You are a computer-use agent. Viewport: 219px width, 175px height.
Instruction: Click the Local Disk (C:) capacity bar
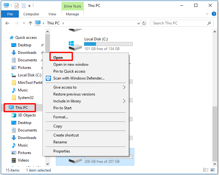click(108, 44)
